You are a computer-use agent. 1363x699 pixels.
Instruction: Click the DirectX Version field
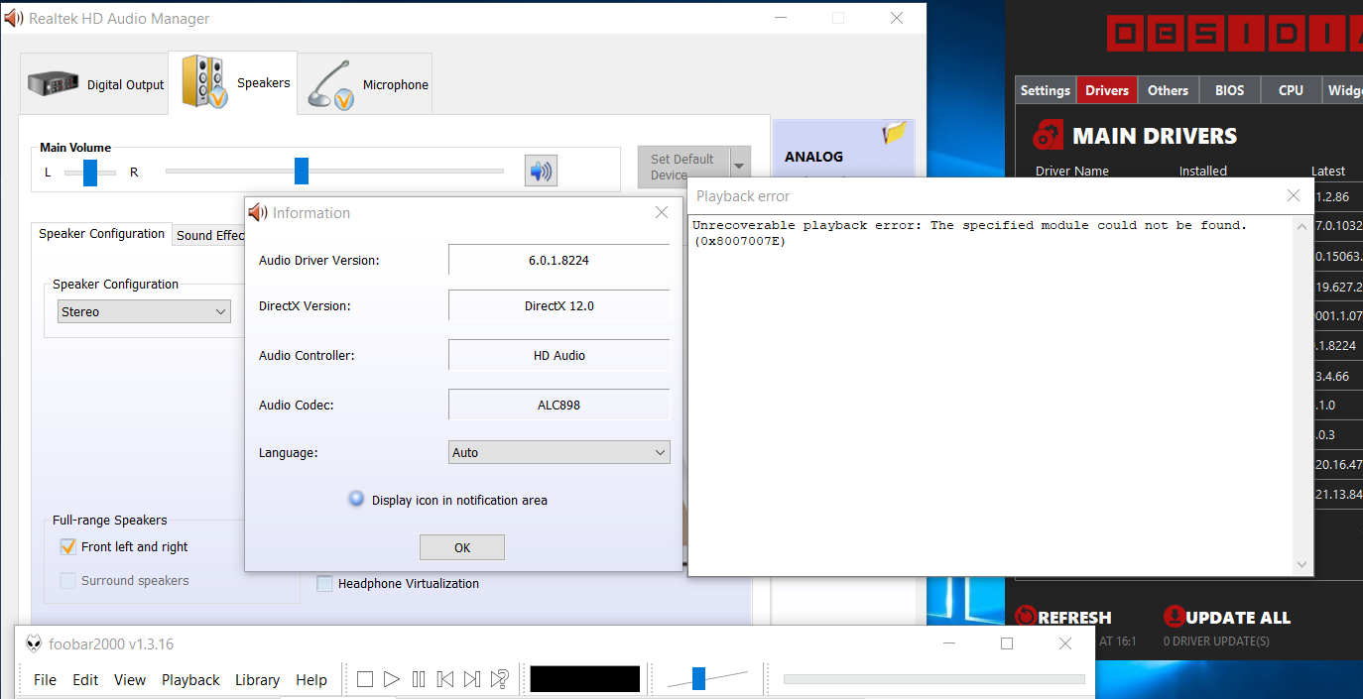tap(559, 305)
